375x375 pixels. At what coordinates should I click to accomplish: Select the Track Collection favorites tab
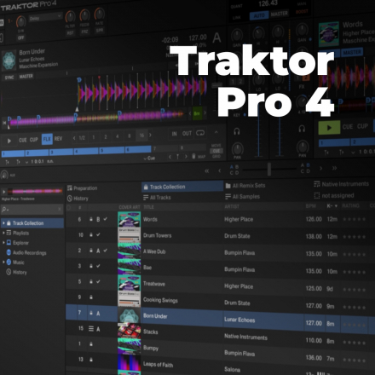pos(182,187)
